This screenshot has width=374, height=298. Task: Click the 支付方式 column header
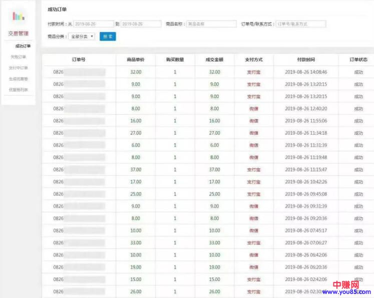pyautogui.click(x=254, y=60)
